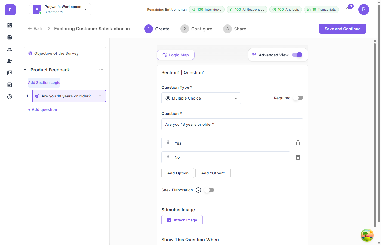
Task: Open the media library icon in sidebar
Action: (10, 73)
